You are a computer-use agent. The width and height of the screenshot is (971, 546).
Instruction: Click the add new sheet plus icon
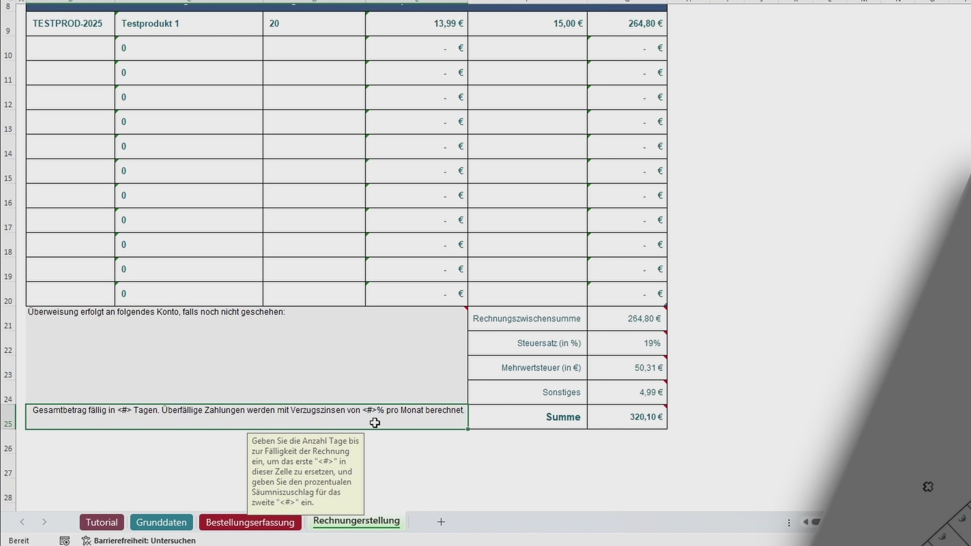click(441, 522)
